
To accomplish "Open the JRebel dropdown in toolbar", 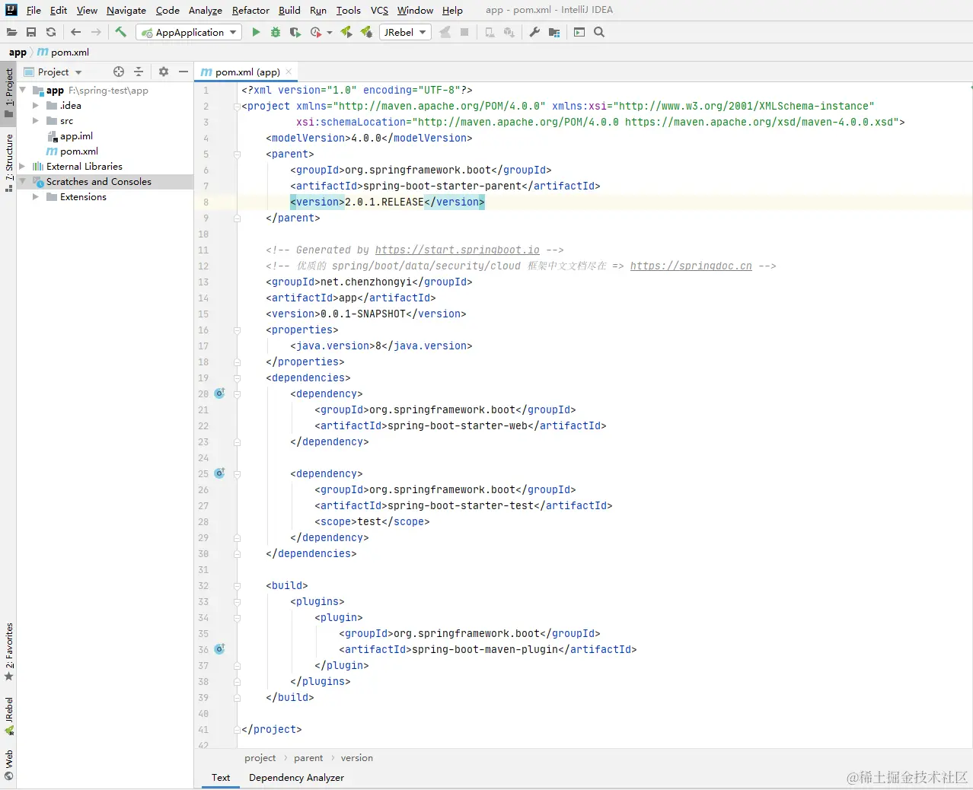I will [x=405, y=32].
